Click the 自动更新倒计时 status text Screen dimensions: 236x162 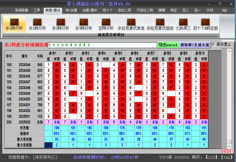90,157
